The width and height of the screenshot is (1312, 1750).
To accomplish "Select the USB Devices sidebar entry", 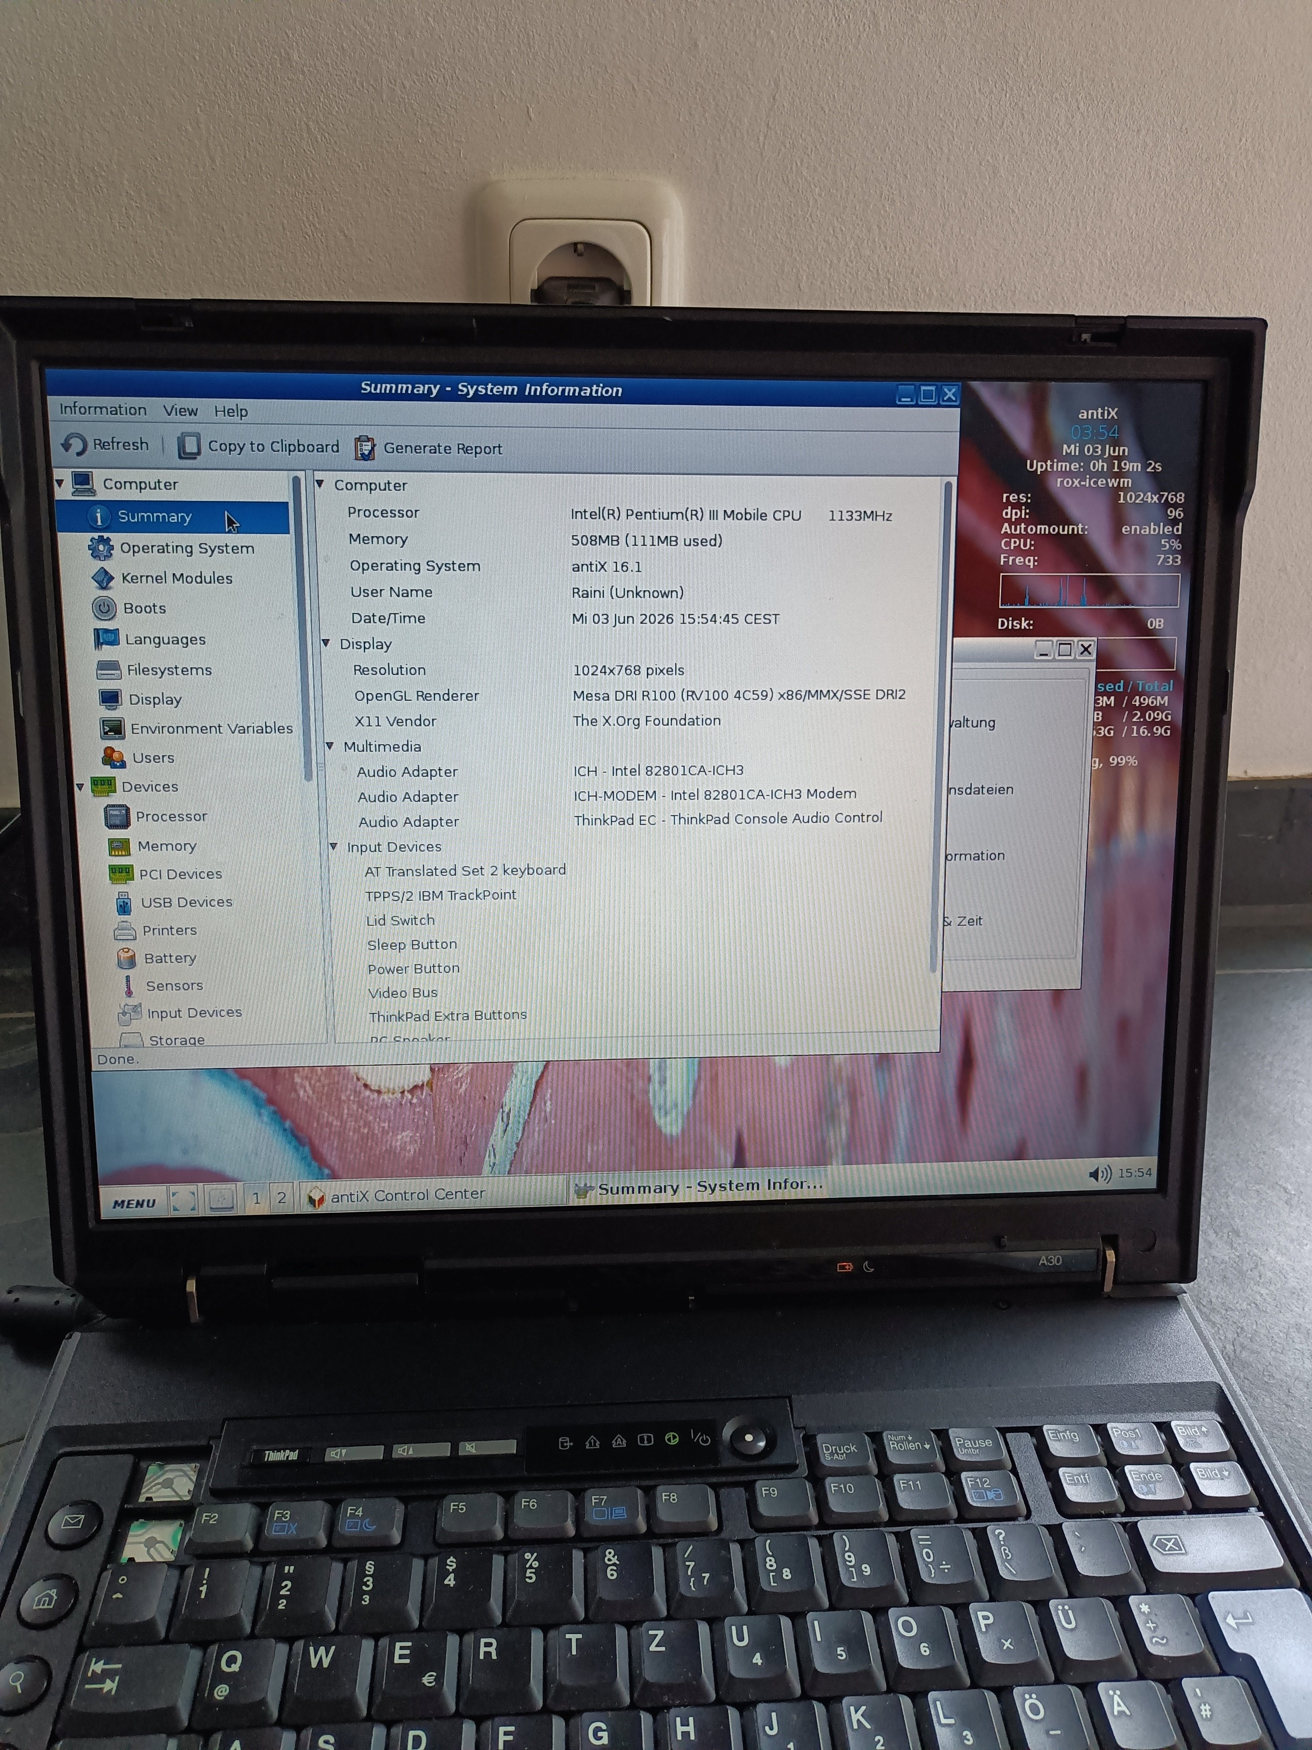I will tap(174, 902).
